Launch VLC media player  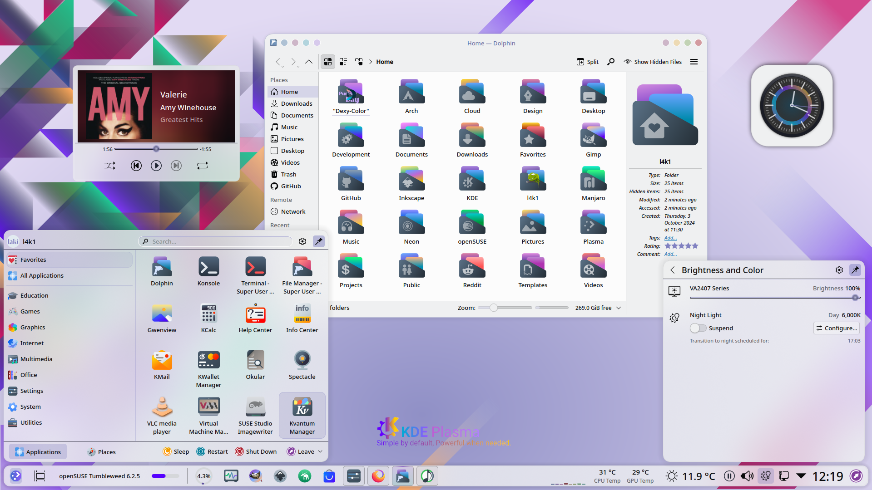(162, 416)
